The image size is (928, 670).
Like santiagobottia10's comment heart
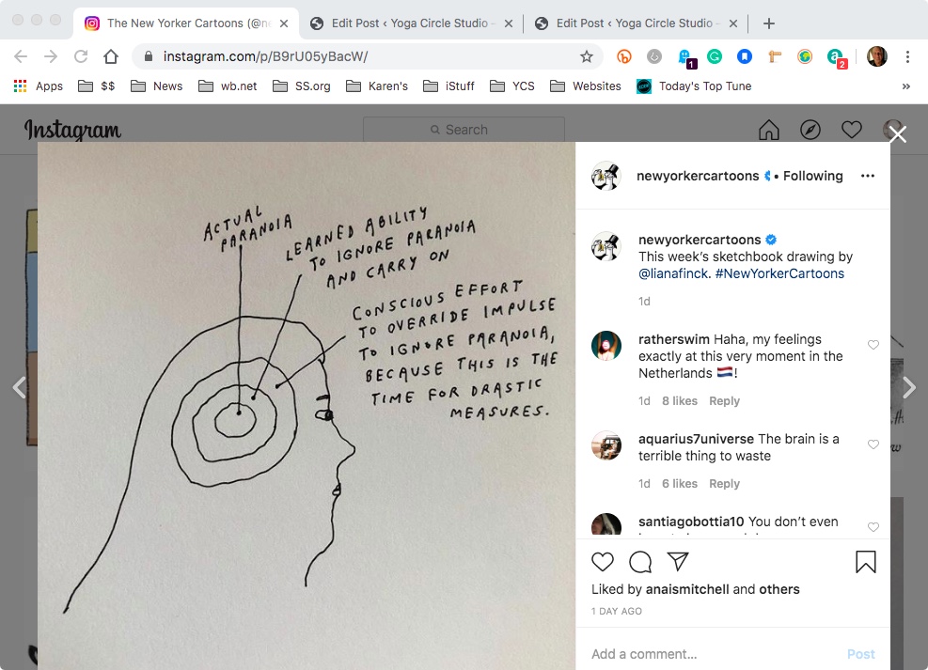tap(873, 527)
